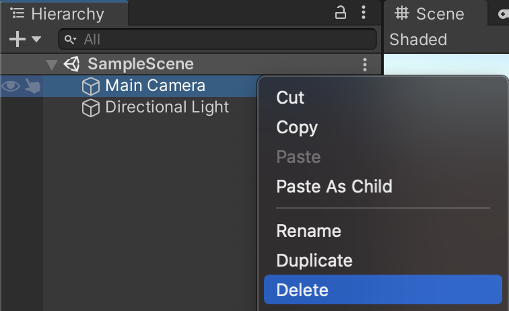Click Delete in the context menu

click(302, 290)
